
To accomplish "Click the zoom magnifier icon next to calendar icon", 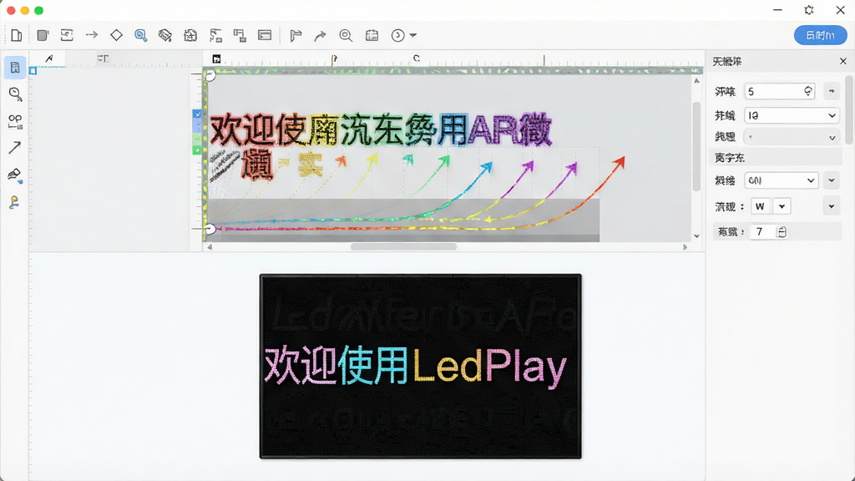I will point(346,35).
